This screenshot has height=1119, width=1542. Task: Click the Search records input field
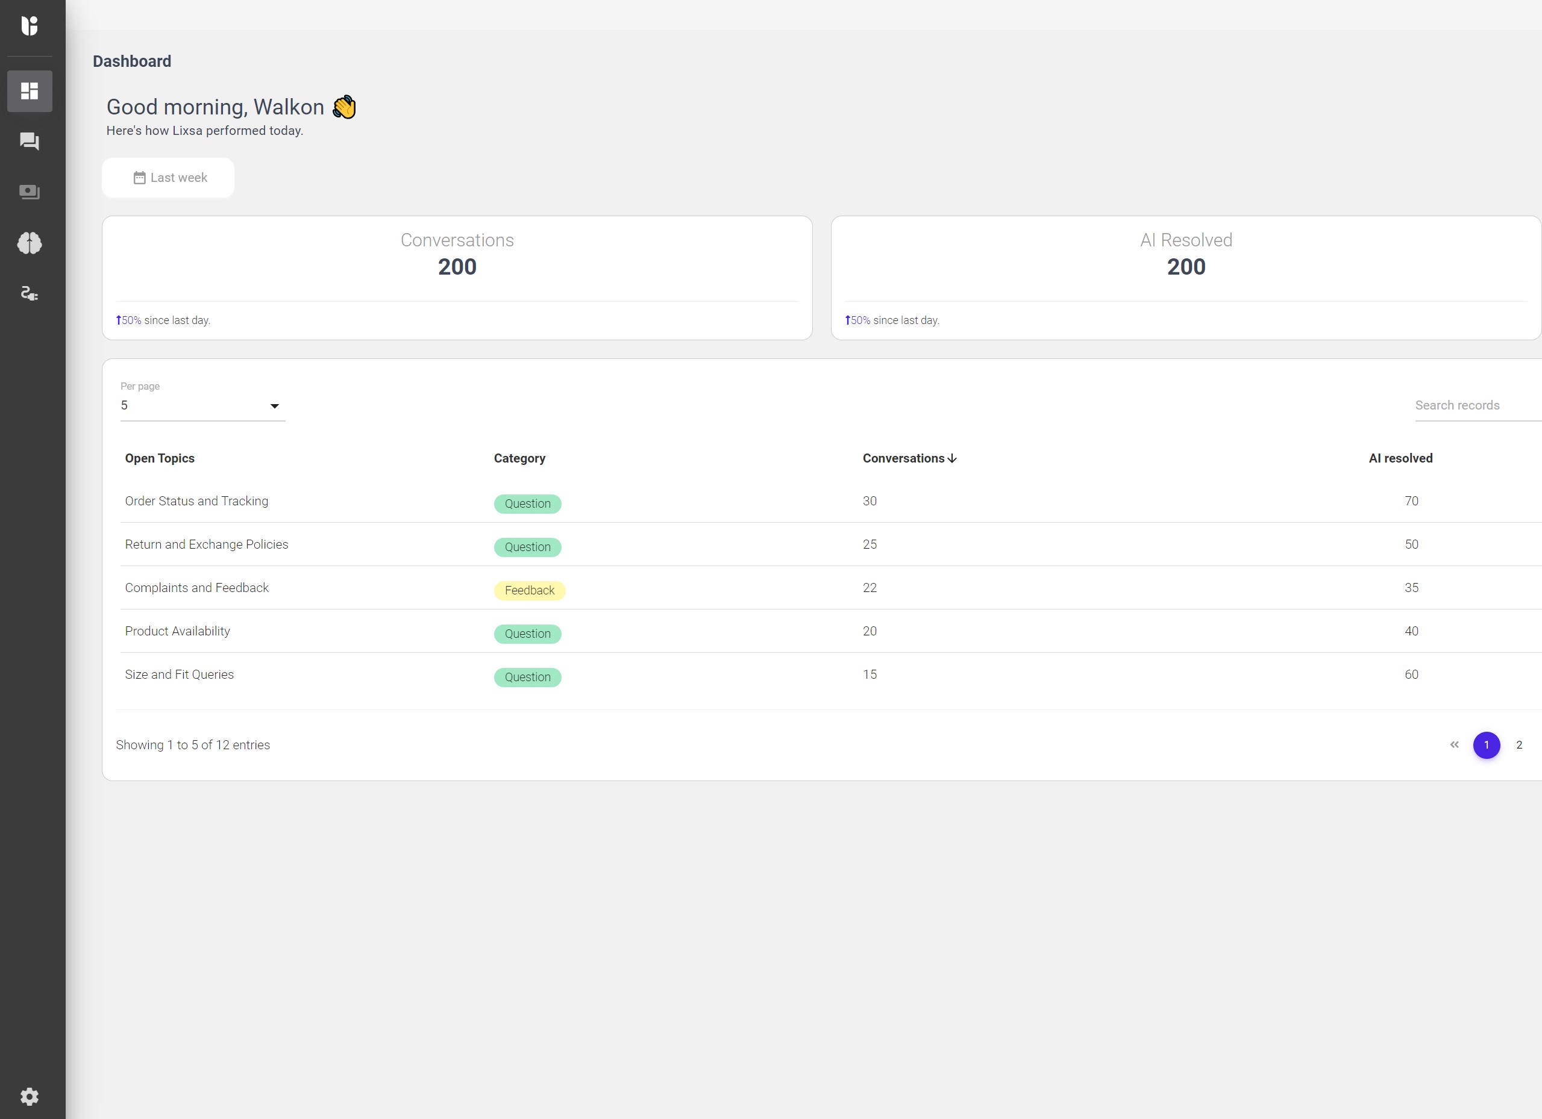[x=1475, y=405]
